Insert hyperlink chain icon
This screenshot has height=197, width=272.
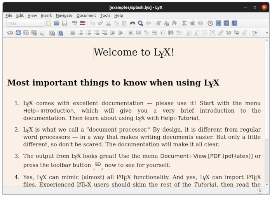pos(220,33)
